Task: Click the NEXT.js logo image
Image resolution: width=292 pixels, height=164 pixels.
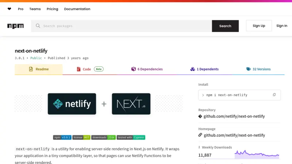Action: [x=131, y=104]
